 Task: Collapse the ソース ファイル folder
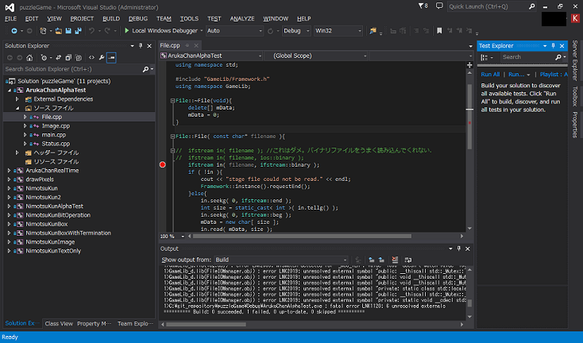pyautogui.click(x=17, y=108)
